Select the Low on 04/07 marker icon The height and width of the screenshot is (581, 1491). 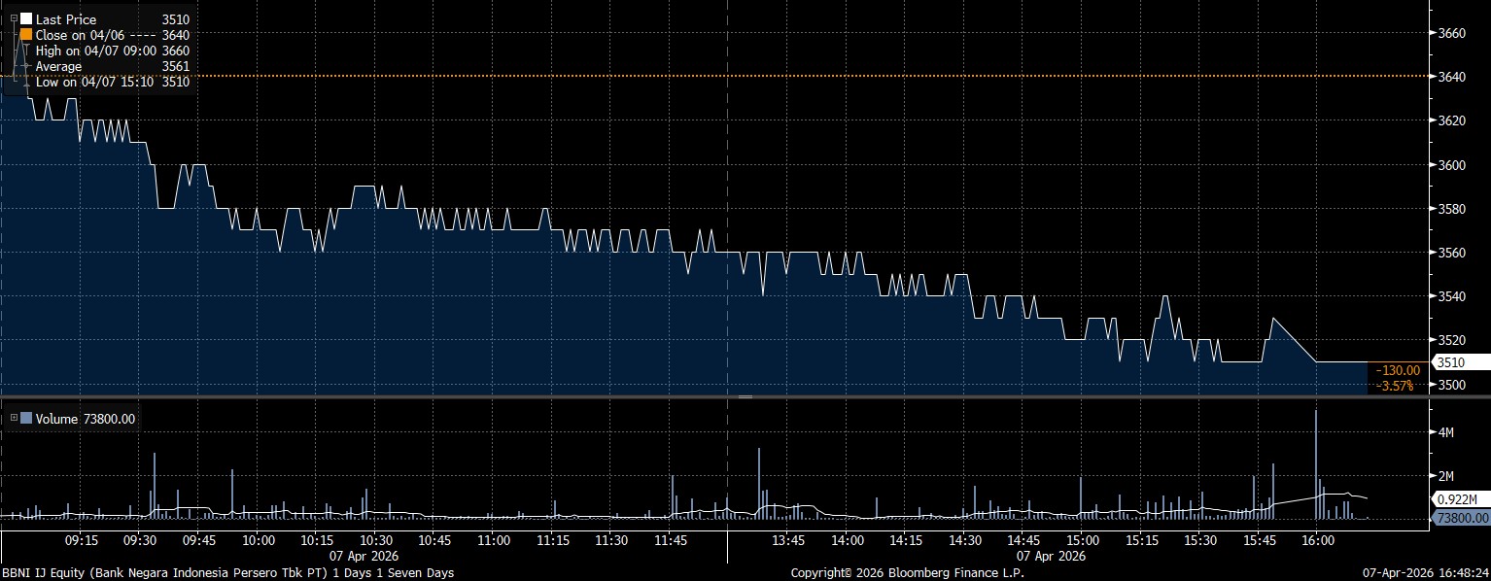tap(26, 82)
